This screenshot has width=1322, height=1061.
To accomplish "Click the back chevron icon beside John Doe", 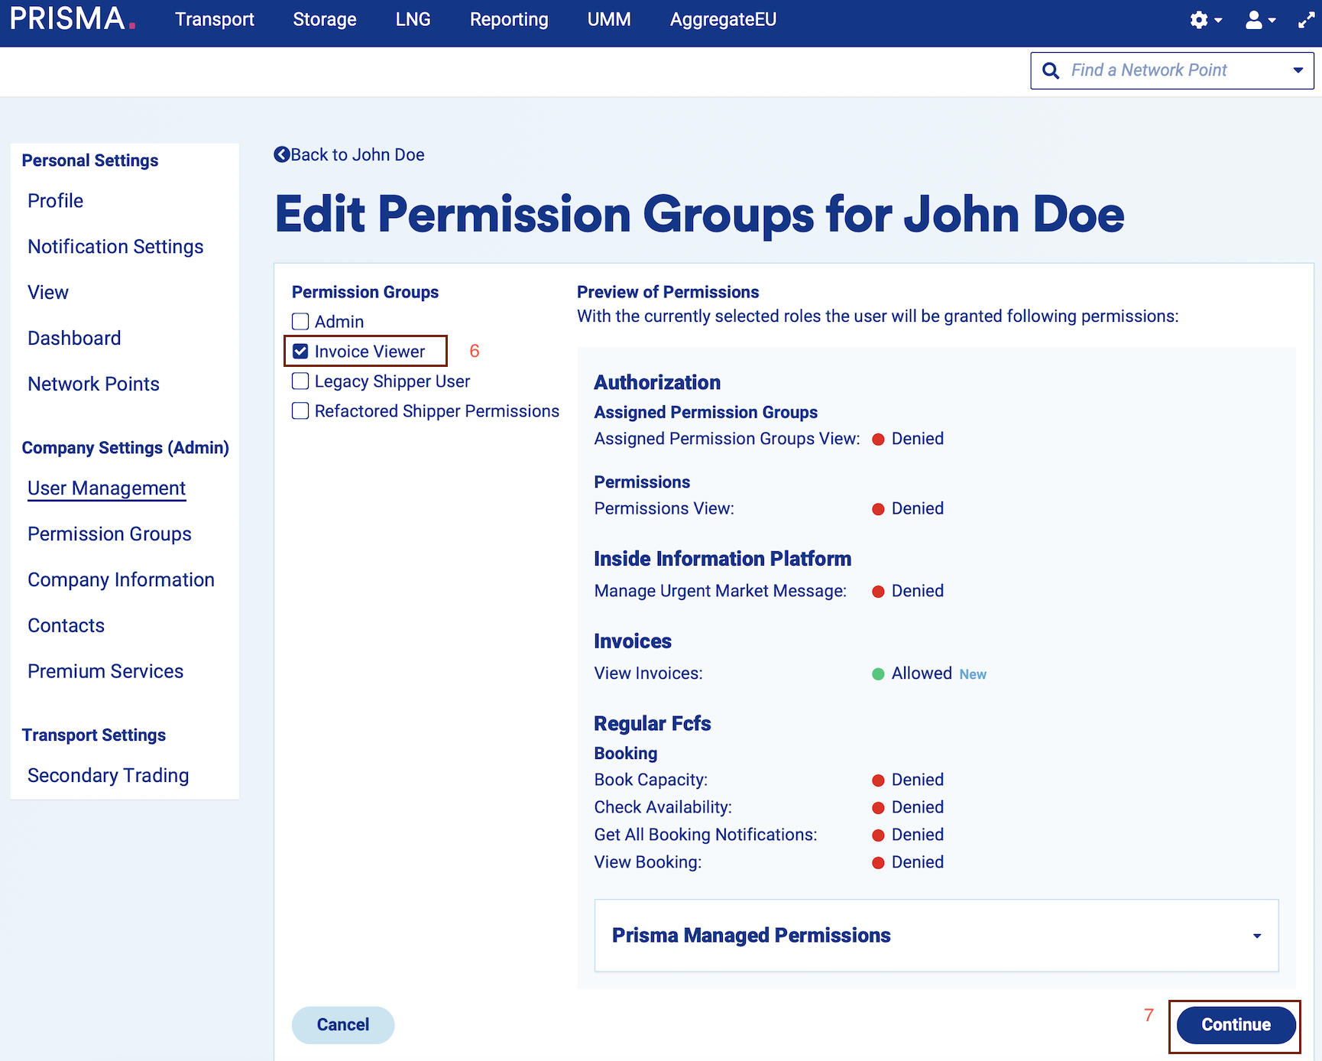I will click(282, 154).
